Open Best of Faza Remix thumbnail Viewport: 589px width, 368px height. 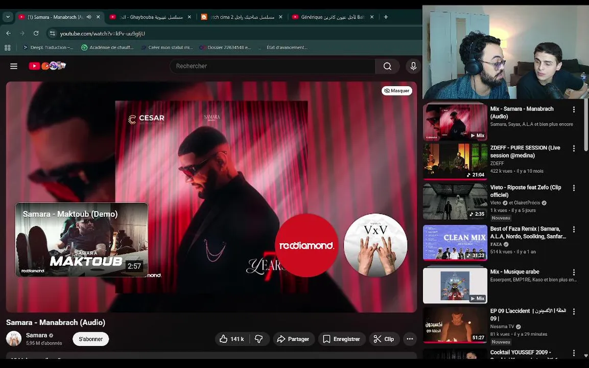tap(455, 242)
